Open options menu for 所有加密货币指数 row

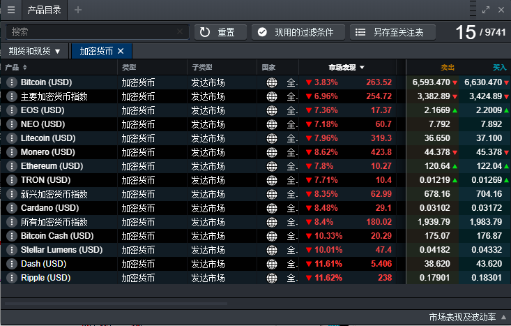tap(12, 222)
